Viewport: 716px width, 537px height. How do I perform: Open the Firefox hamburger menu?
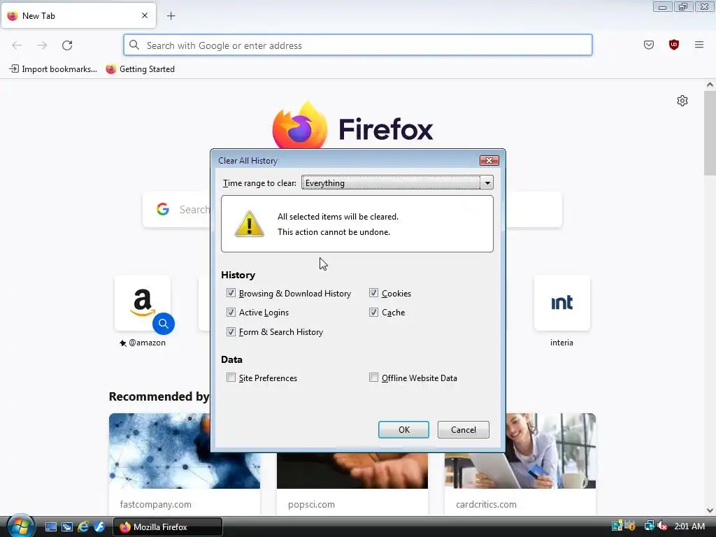(699, 45)
